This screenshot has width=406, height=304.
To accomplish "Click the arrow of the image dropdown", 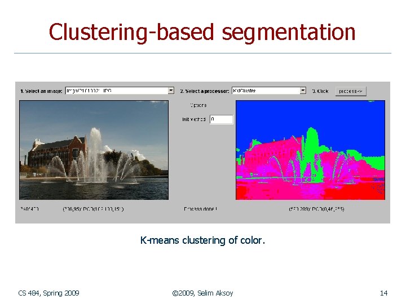I will pyautogui.click(x=171, y=91).
